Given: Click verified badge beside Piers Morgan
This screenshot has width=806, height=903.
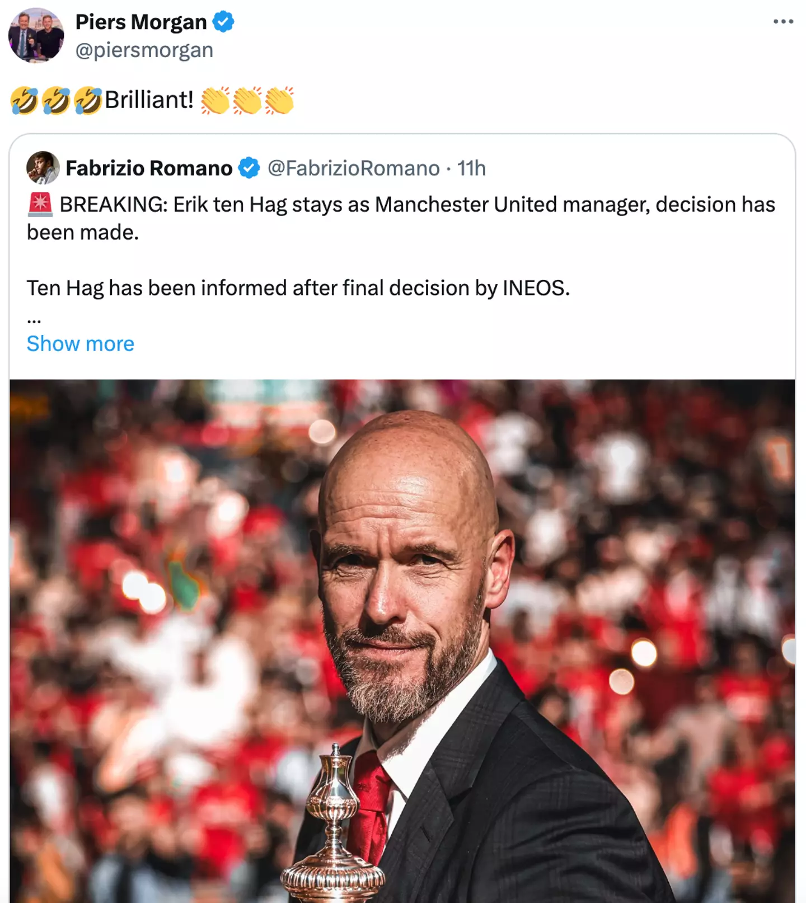Looking at the screenshot, I should 223,22.
